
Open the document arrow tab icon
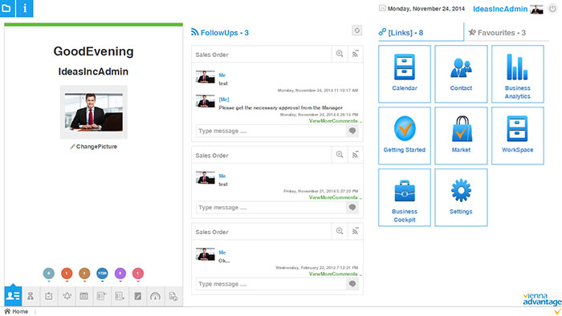click(120, 296)
